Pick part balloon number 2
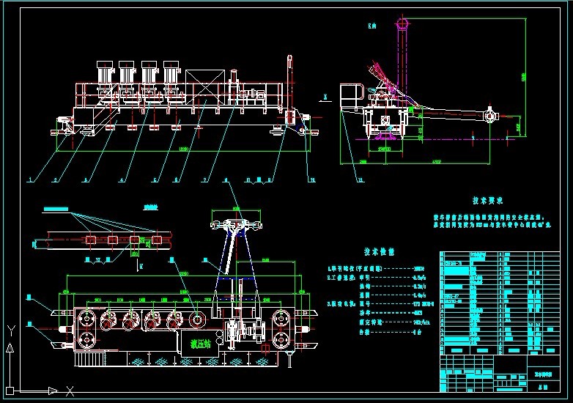 [x=56, y=180]
